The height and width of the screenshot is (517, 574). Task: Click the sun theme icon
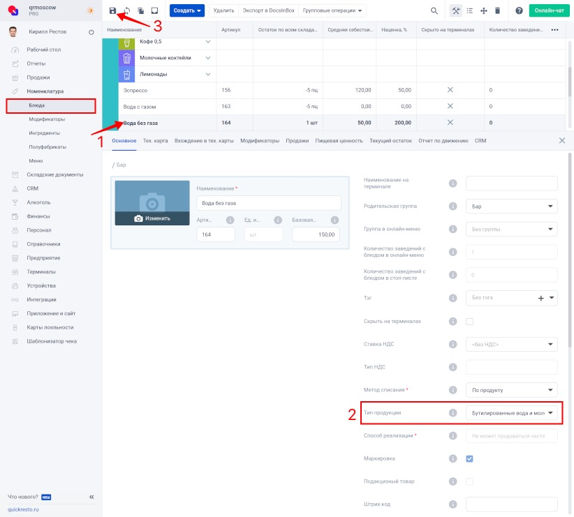coord(90,10)
